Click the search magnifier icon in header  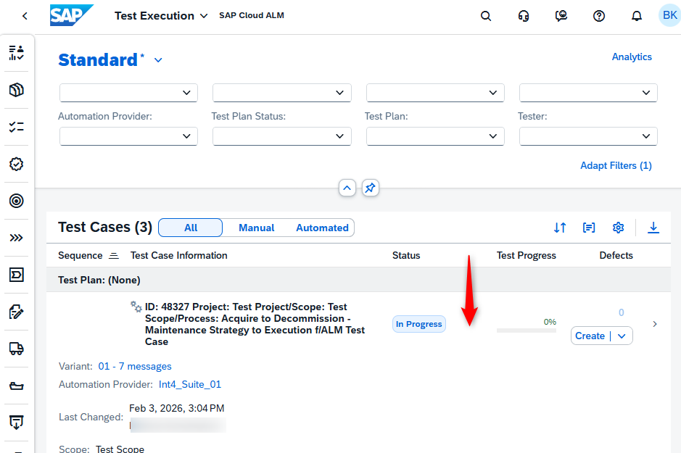click(486, 16)
